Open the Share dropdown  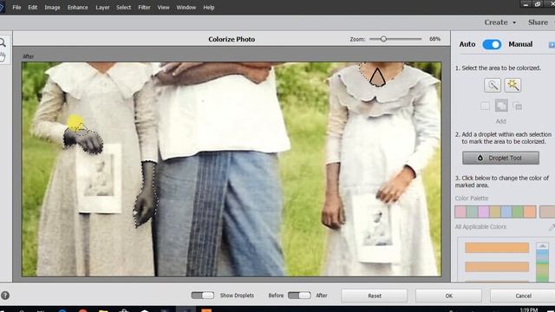click(541, 23)
